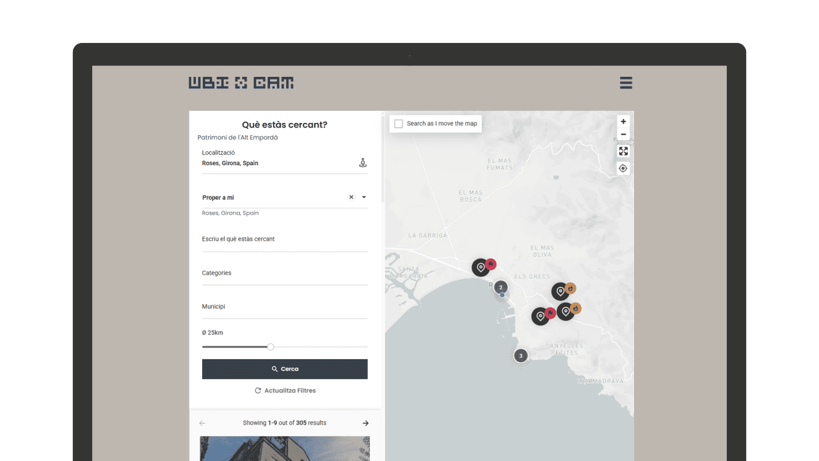The height and width of the screenshot is (461, 819).
Task: Zoom out on the map
Action: tap(623, 134)
